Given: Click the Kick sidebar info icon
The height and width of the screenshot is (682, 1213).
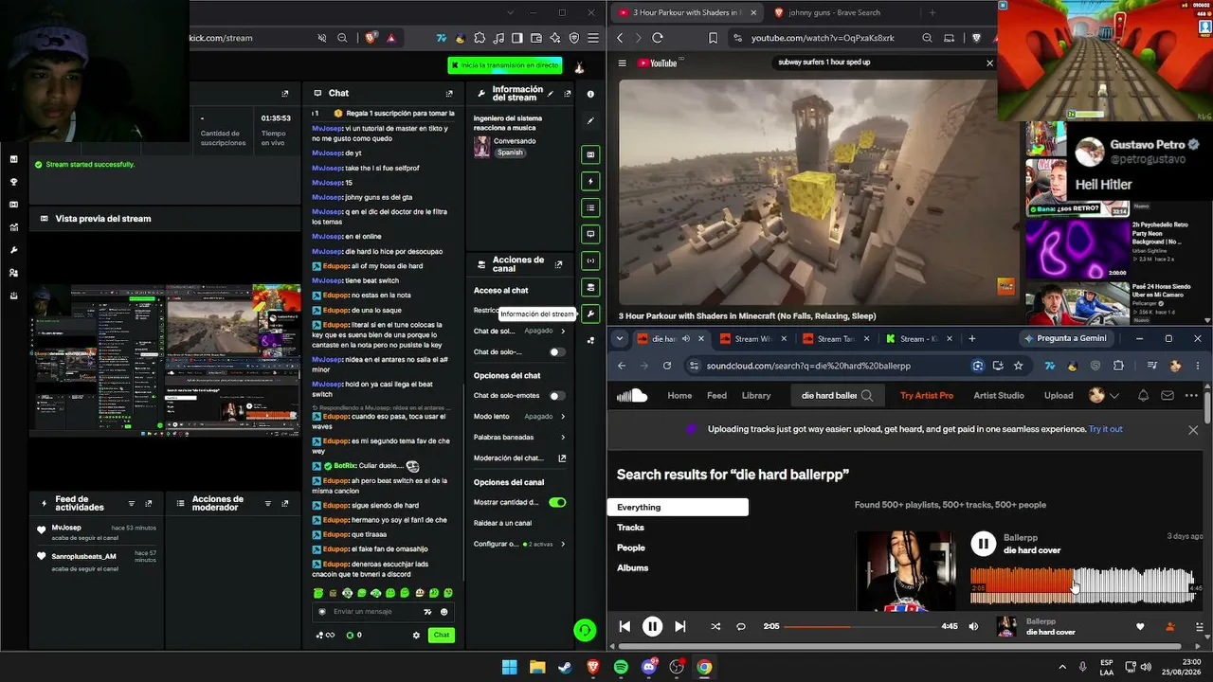Looking at the screenshot, I should point(590,94).
